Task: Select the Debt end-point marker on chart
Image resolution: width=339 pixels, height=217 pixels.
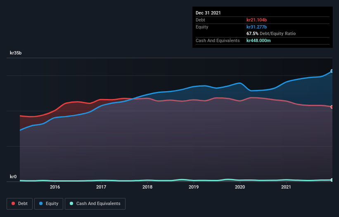Action: [x=332, y=107]
